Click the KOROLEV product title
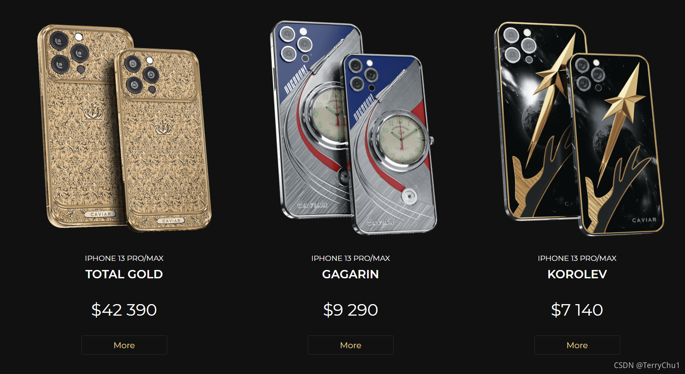The height and width of the screenshot is (374, 685). click(577, 274)
